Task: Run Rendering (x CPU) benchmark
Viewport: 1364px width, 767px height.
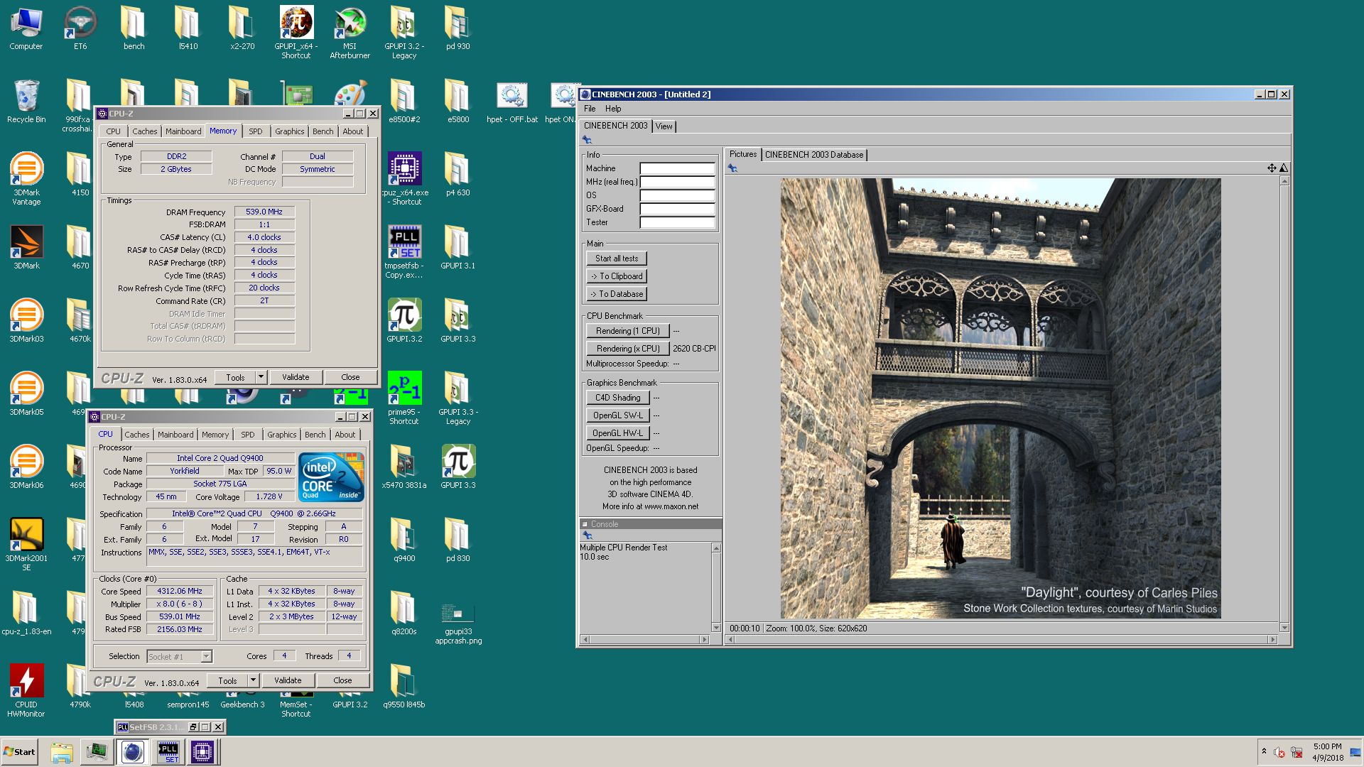Action: [x=628, y=349]
